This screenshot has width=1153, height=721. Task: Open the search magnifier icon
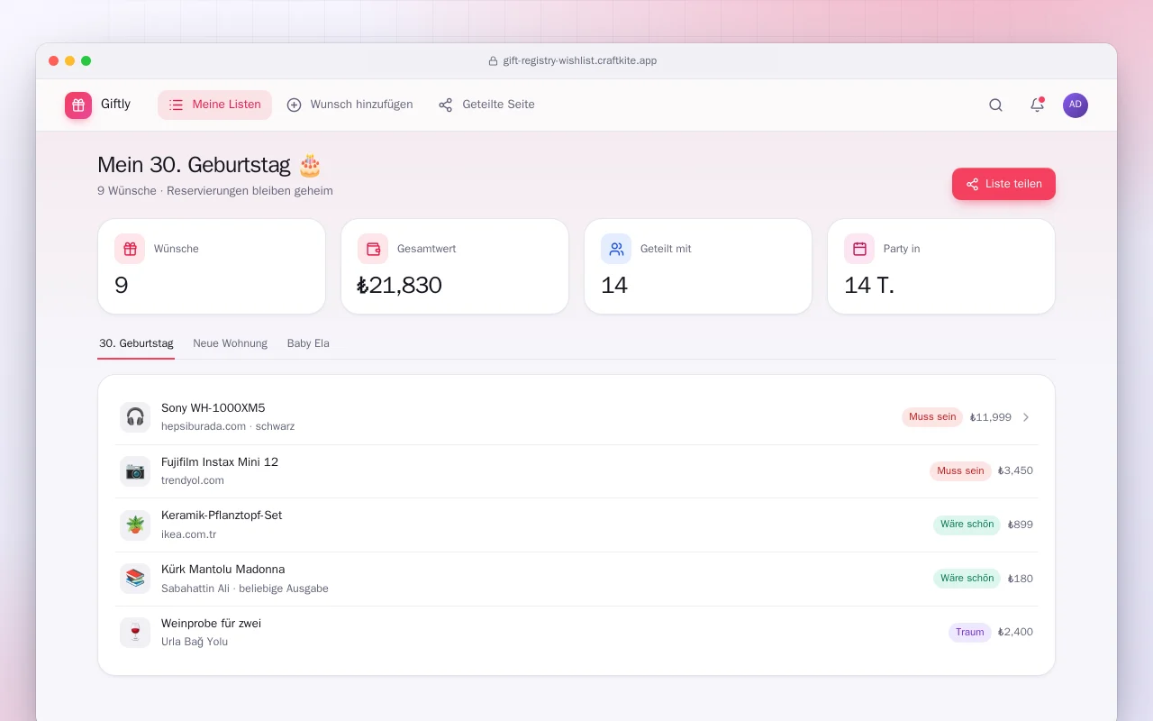[x=995, y=105]
